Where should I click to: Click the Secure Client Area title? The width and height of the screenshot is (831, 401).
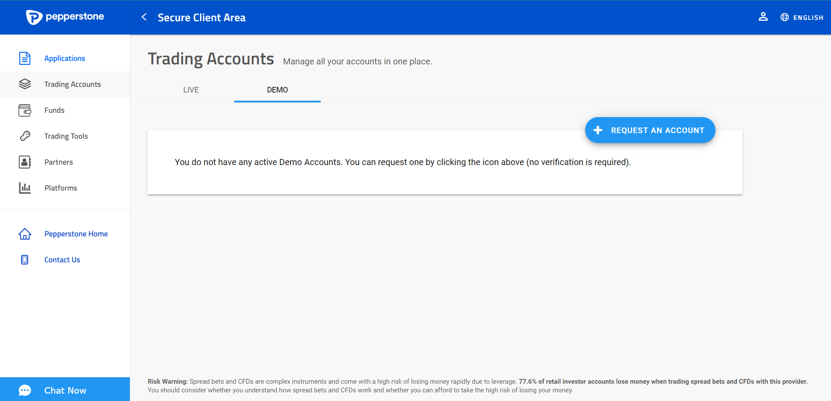(x=202, y=18)
